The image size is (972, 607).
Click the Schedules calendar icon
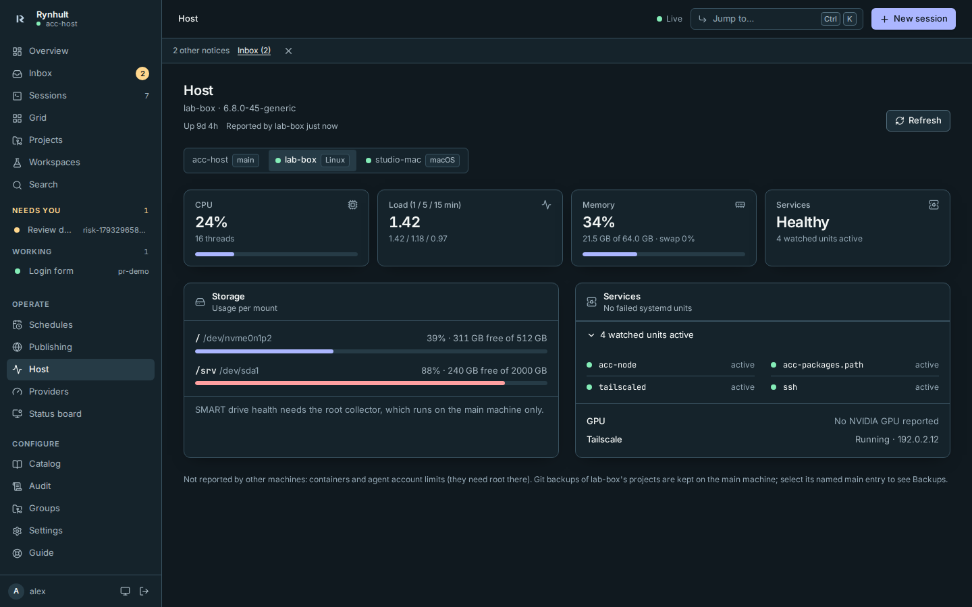(18, 325)
